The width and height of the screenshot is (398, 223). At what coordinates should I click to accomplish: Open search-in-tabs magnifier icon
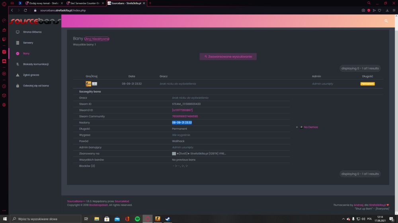point(369,3)
